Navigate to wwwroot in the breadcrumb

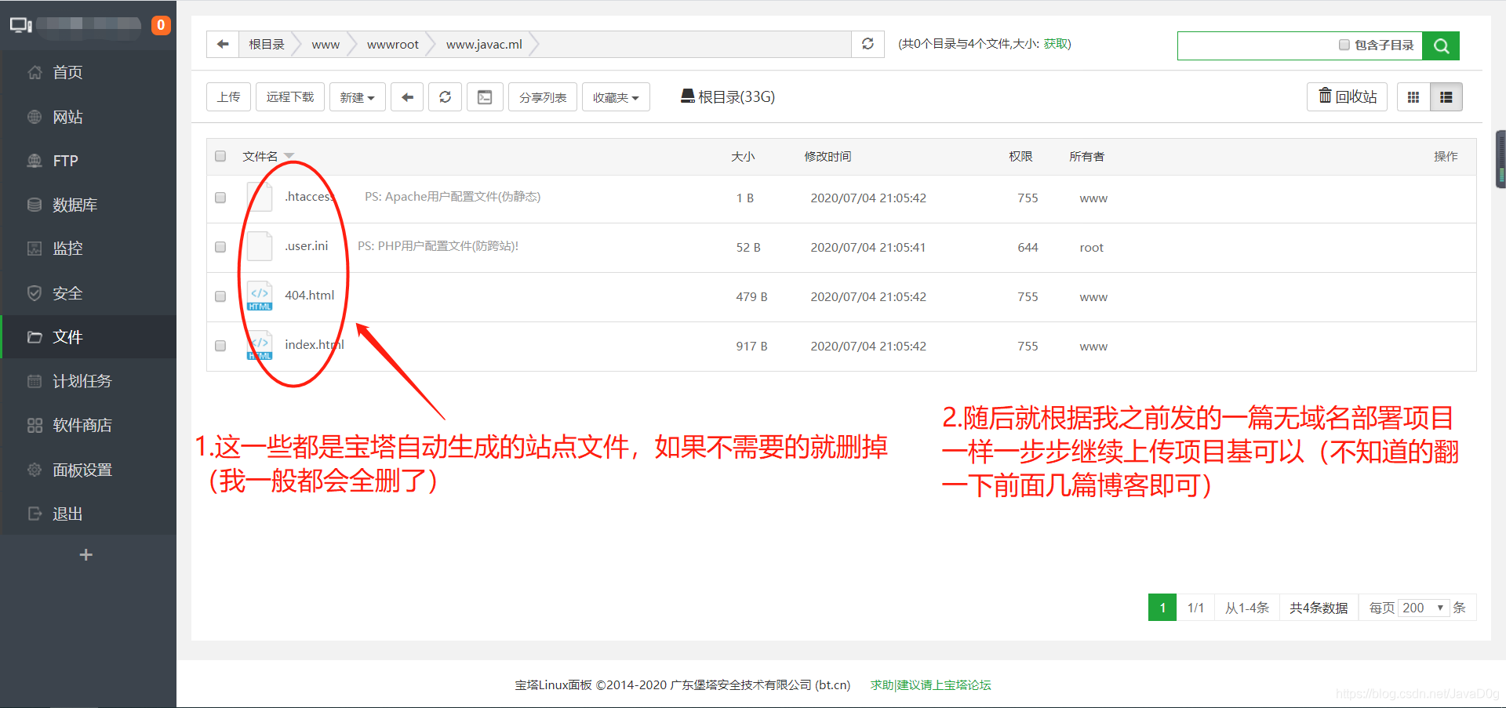tap(392, 44)
